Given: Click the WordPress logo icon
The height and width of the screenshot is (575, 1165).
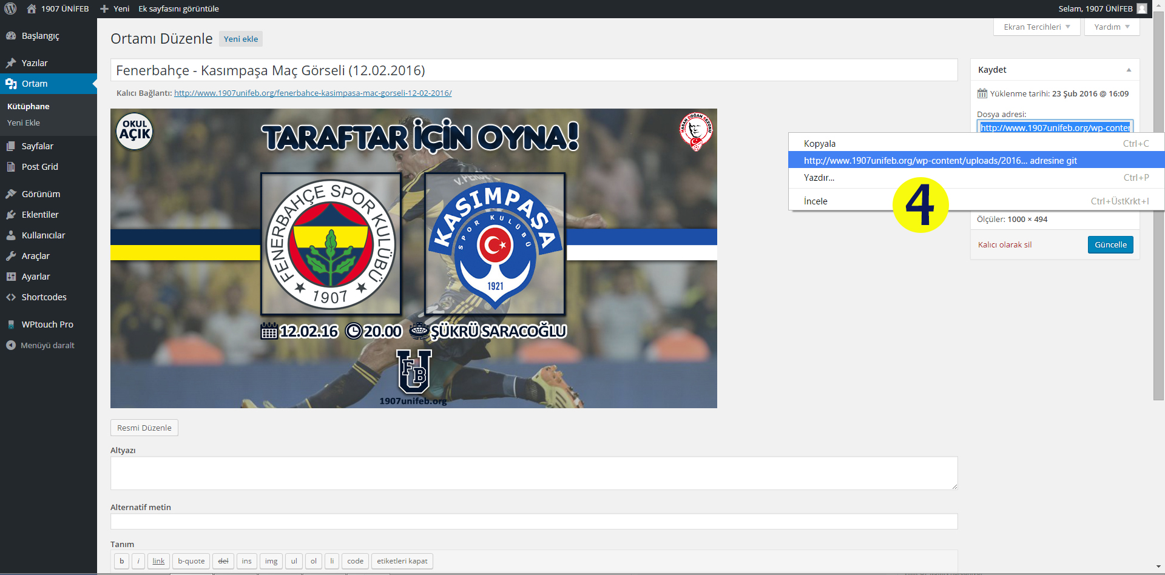Looking at the screenshot, I should [10, 8].
